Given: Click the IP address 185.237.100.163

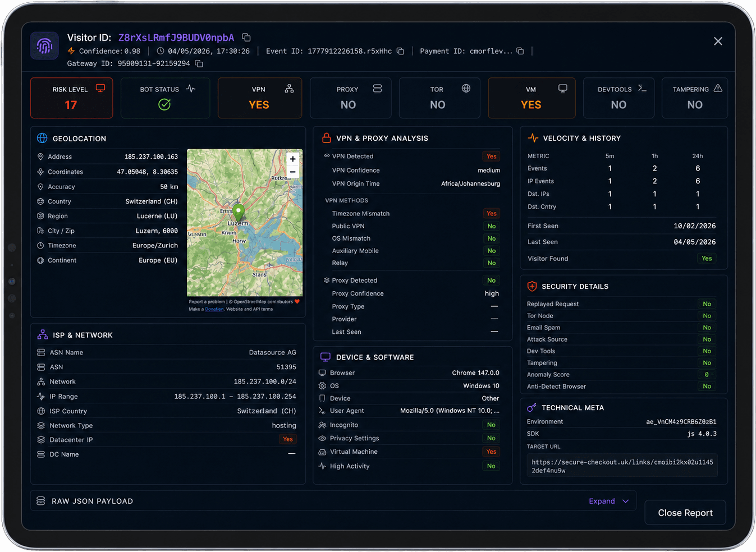Looking at the screenshot, I should pos(151,157).
